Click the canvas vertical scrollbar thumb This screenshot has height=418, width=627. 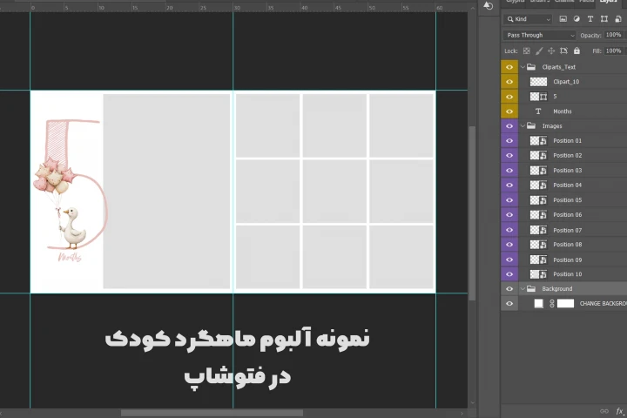coord(472,212)
